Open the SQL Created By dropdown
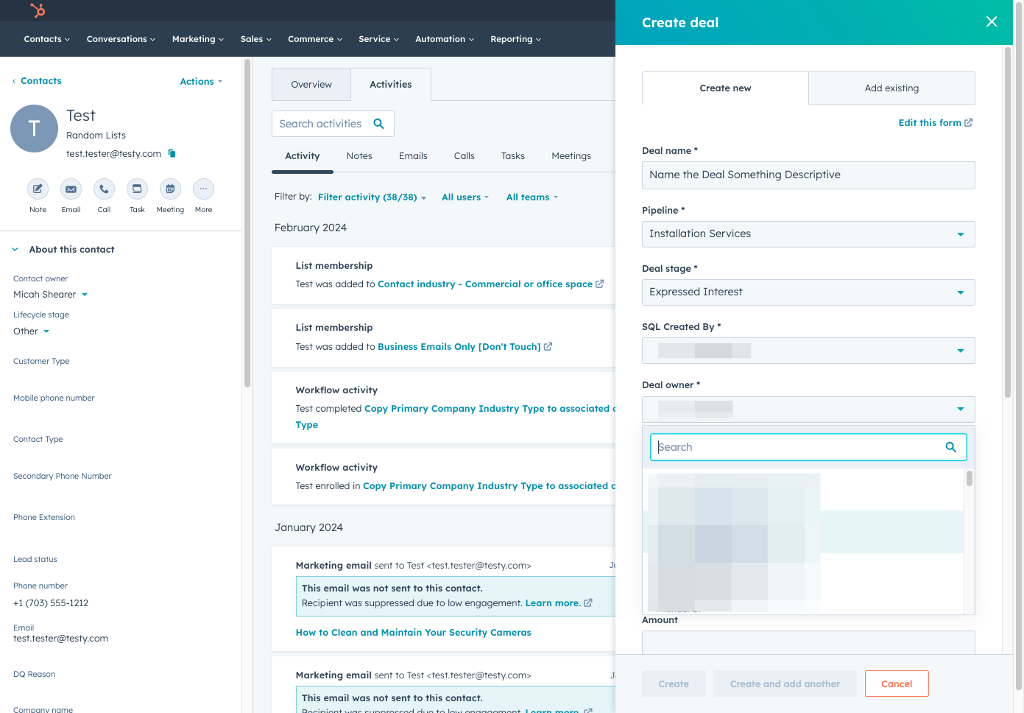 coord(808,351)
